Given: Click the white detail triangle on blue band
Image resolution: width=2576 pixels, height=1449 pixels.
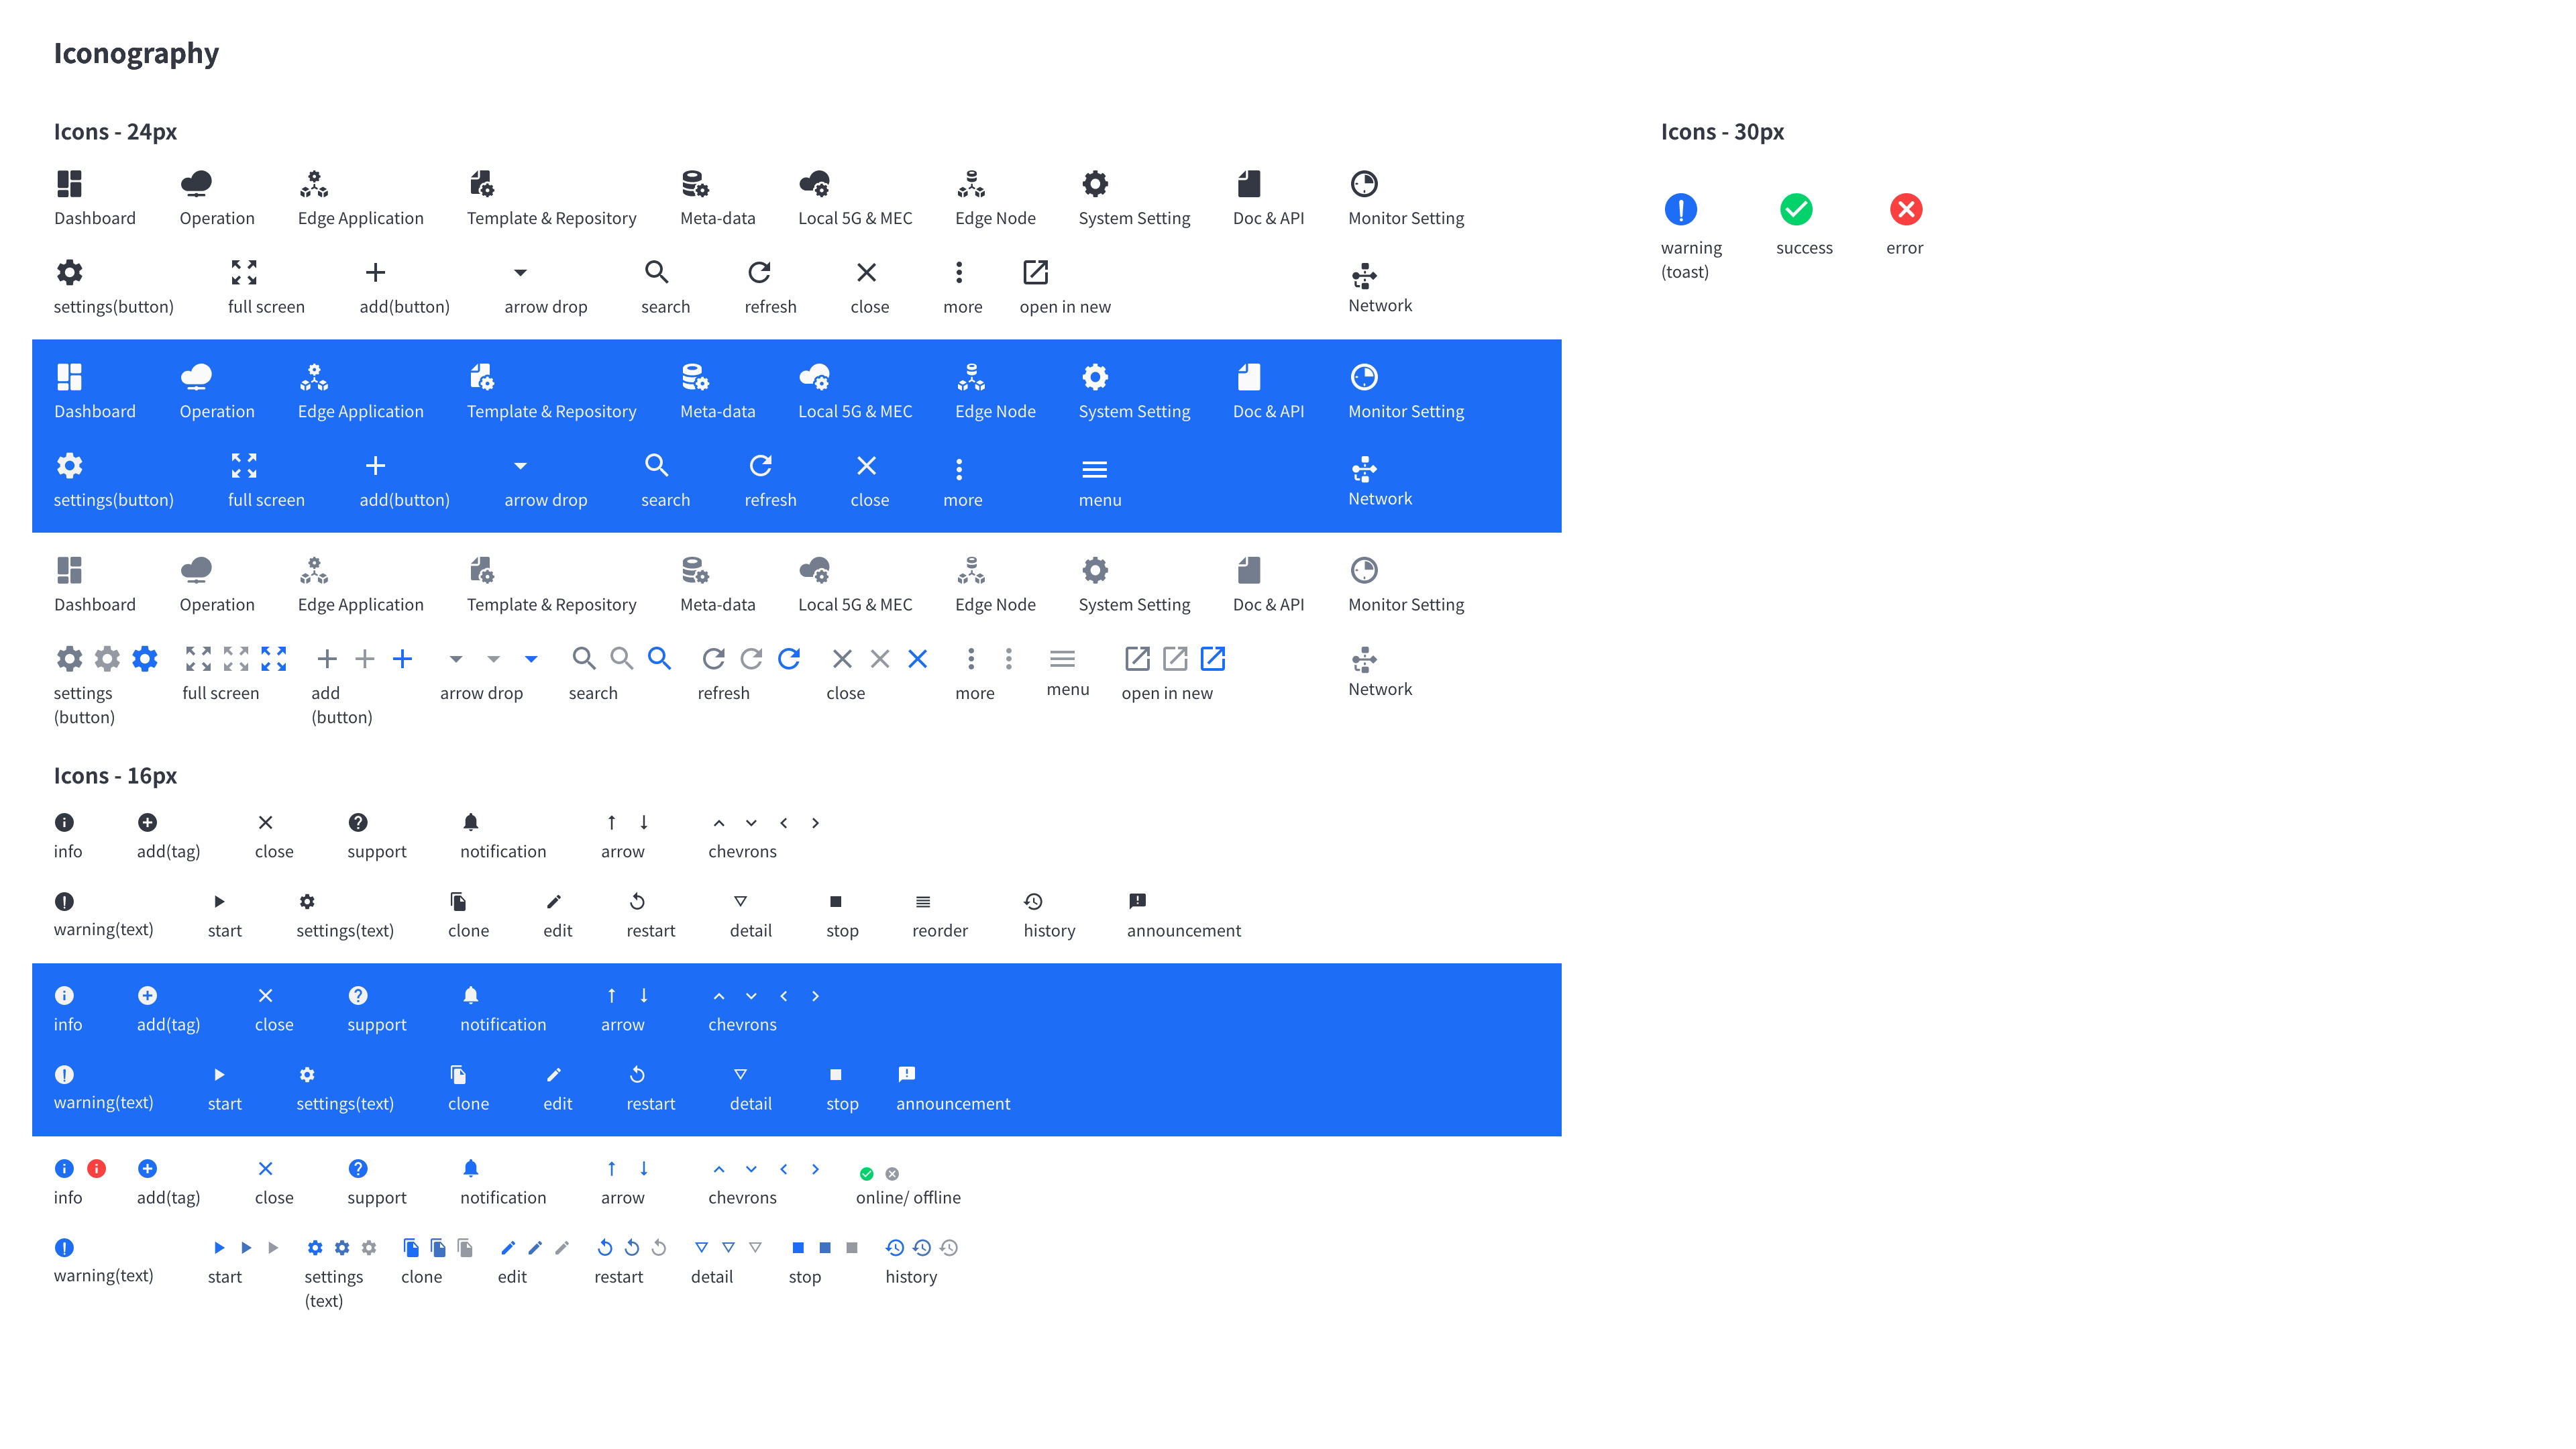Looking at the screenshot, I should [740, 1074].
